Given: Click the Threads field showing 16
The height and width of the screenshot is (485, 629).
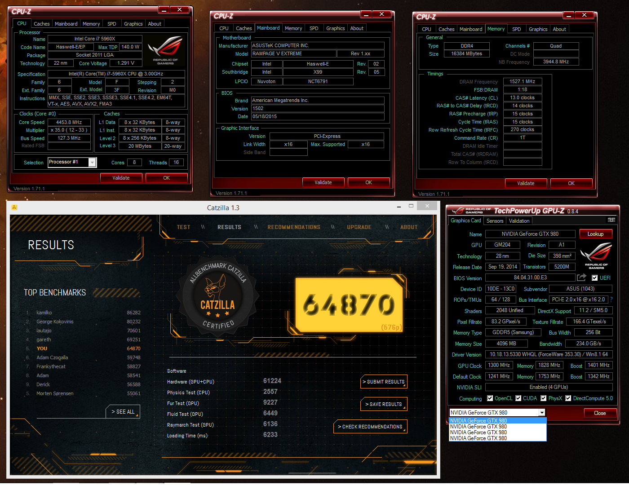Looking at the screenshot, I should (176, 163).
